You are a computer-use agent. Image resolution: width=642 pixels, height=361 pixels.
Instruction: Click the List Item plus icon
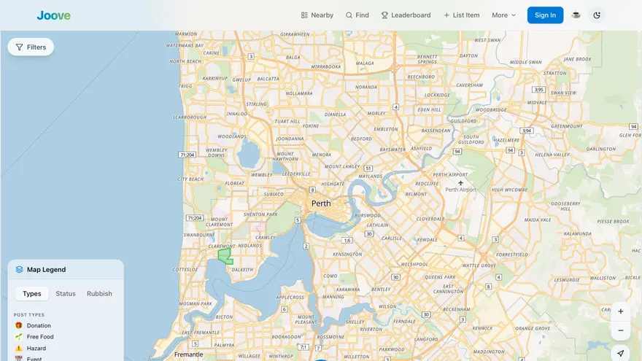pos(446,15)
